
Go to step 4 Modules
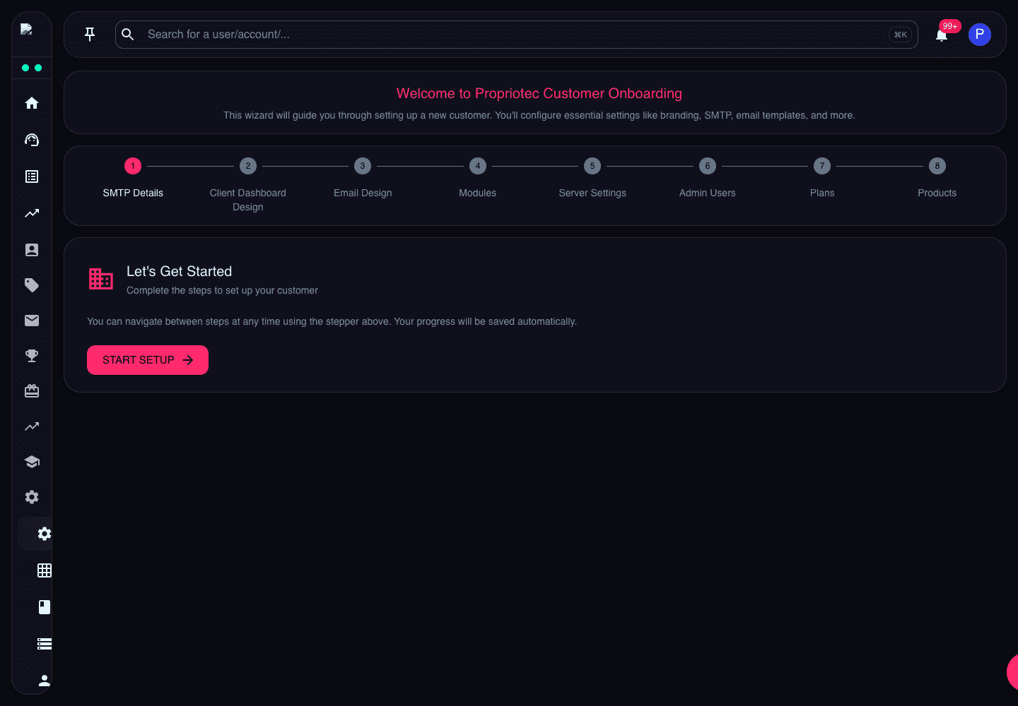pyautogui.click(x=478, y=179)
